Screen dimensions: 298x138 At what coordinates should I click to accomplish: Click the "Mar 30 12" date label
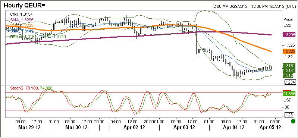click(x=76, y=127)
